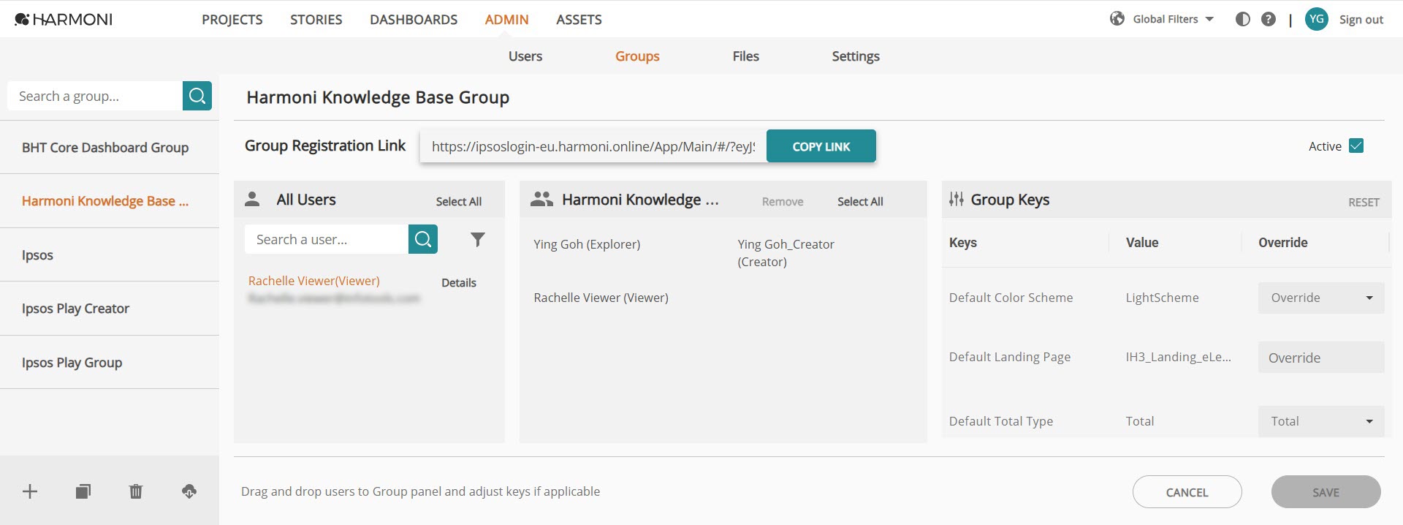Screen dimensions: 1403x525
Task: Click the Default Landing Page Override field
Action: pyautogui.click(x=1321, y=358)
